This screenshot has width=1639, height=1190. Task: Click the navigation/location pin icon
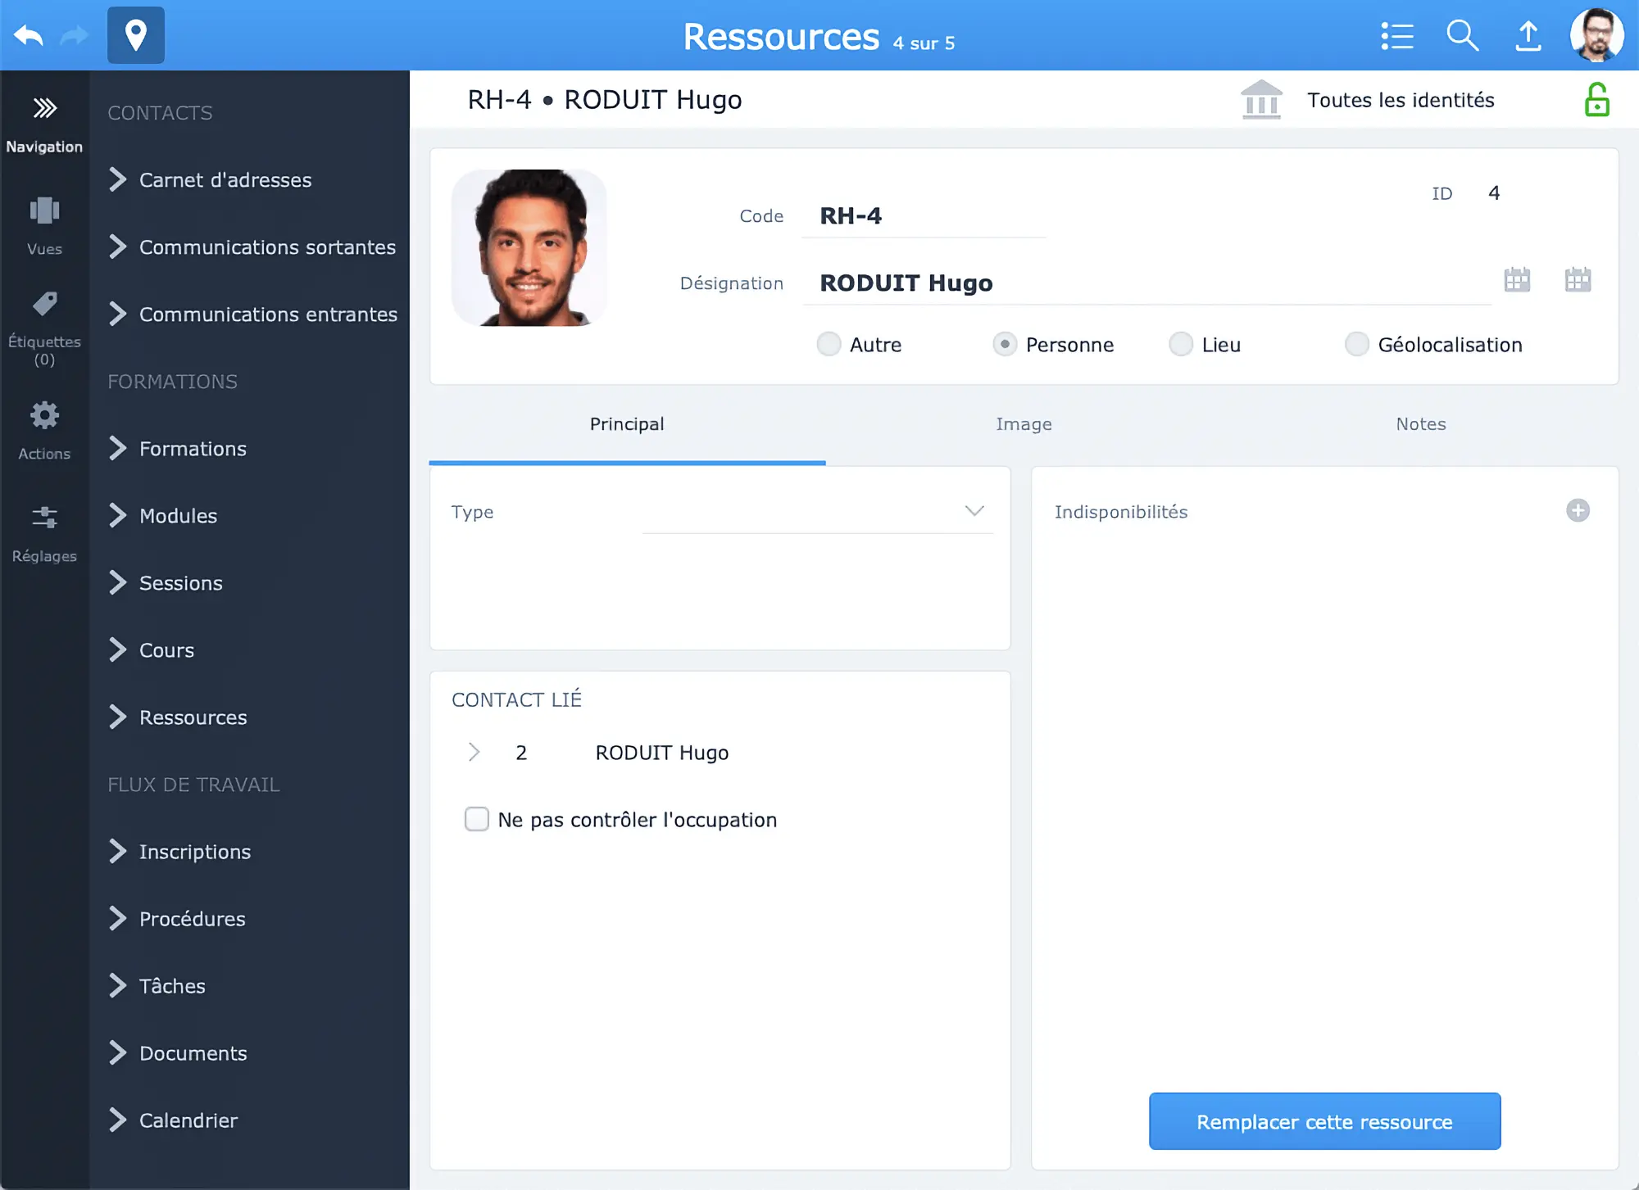coord(135,34)
